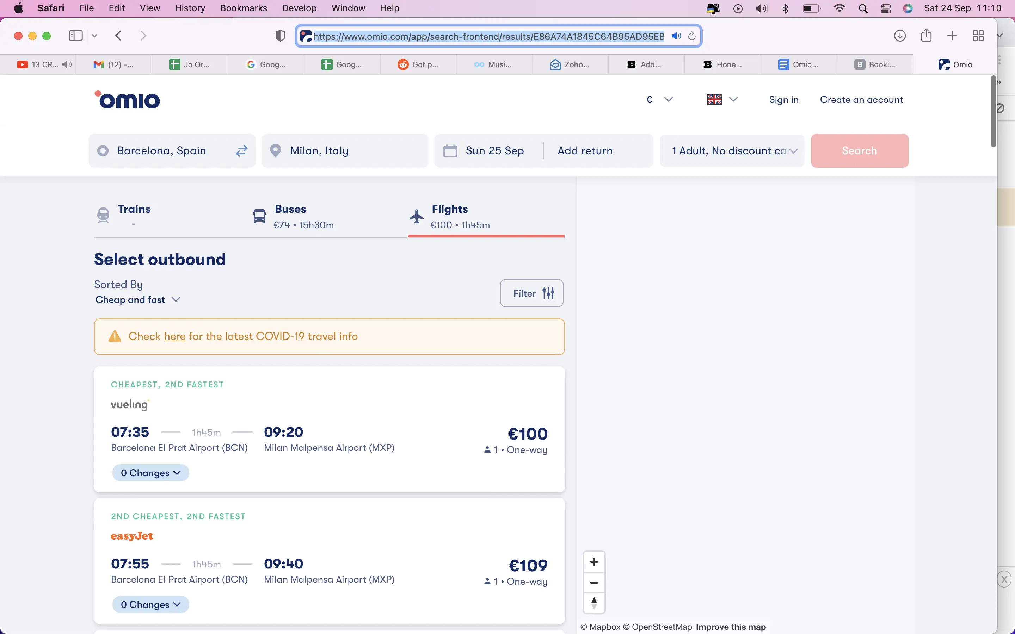The height and width of the screenshot is (634, 1015).
Task: Click the Sign in link
Action: (783, 100)
